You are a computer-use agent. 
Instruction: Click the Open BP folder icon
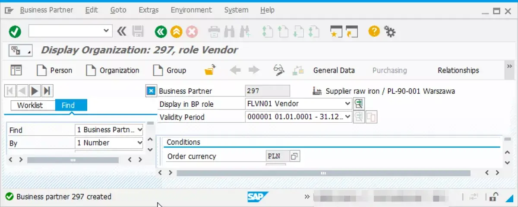[210, 70]
